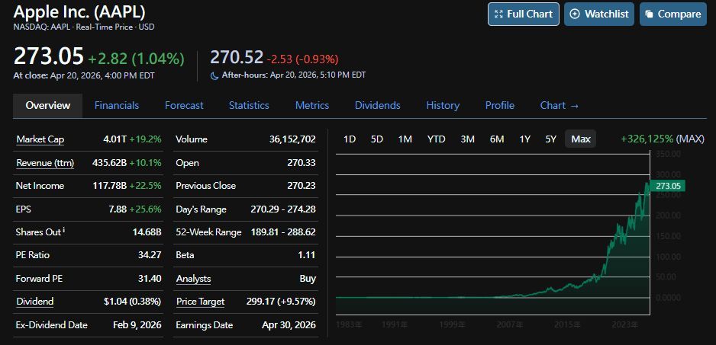Go to the Dividends tab
Viewport: 716px width, 345px height.
[377, 105]
